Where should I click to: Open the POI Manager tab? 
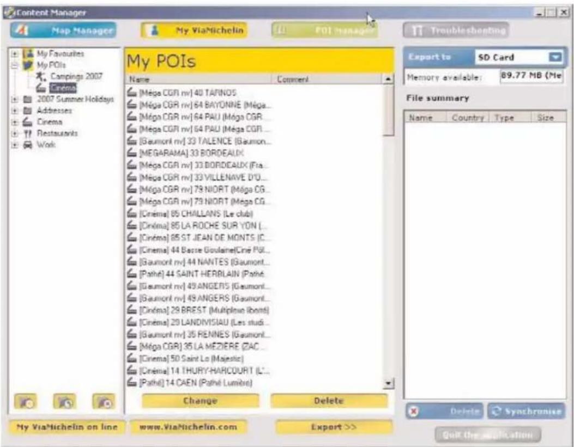(x=325, y=30)
